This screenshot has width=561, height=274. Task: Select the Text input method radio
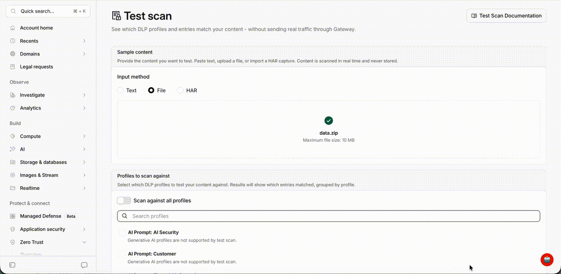click(121, 91)
